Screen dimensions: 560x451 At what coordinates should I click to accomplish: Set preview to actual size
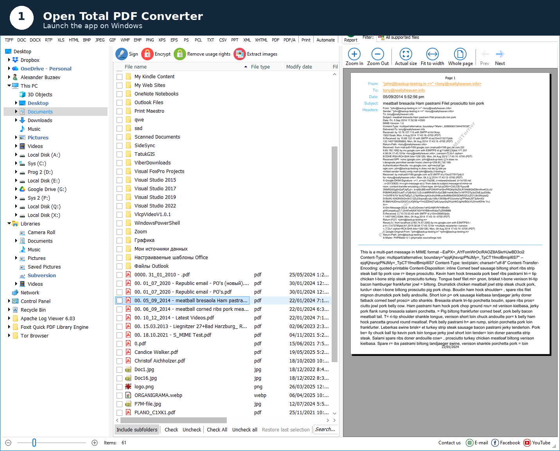[x=406, y=56]
